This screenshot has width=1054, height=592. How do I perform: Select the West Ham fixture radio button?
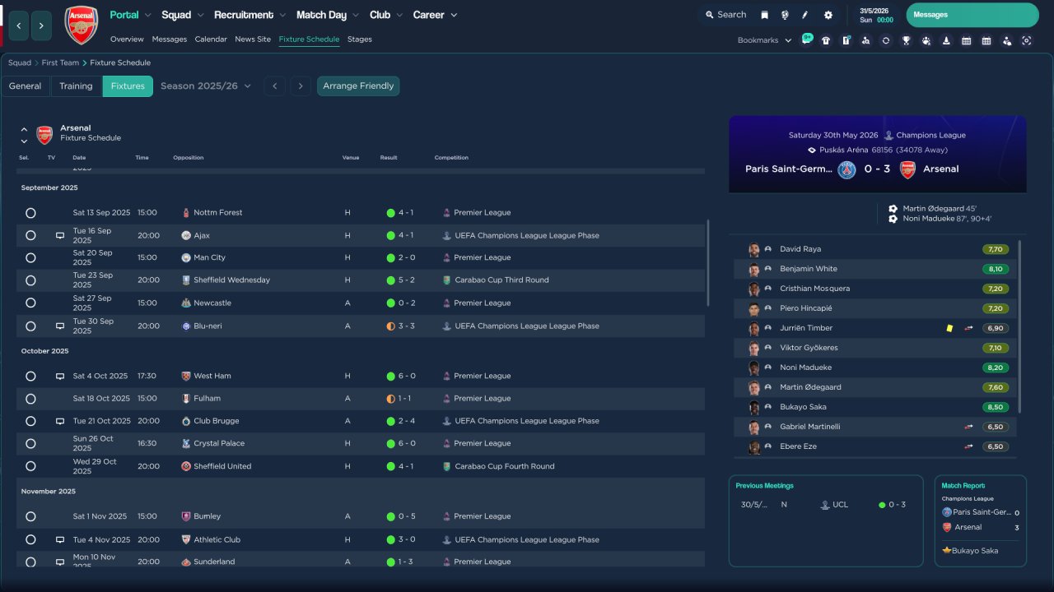30,377
